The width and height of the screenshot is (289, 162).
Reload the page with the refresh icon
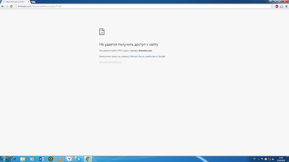[x=11, y=6]
